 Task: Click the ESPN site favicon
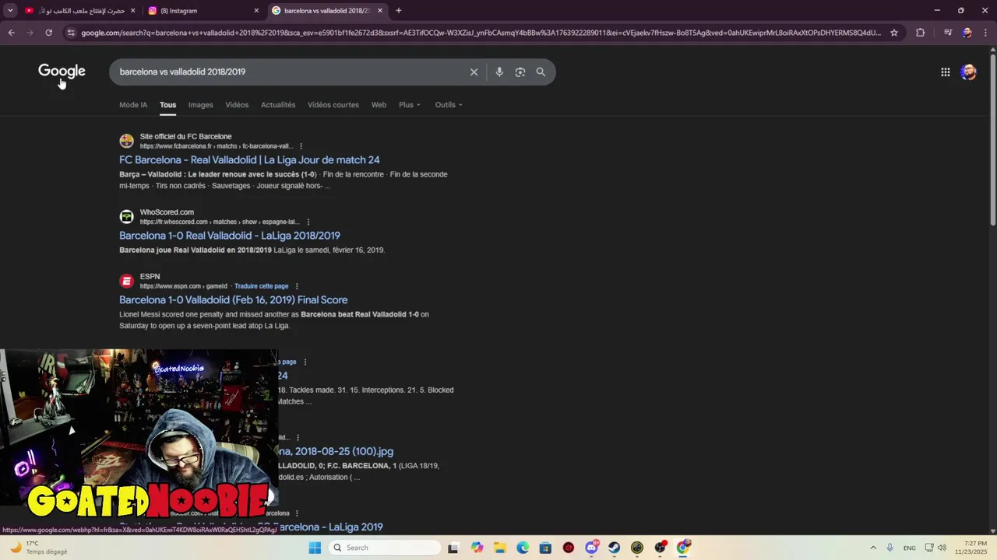[x=126, y=281]
